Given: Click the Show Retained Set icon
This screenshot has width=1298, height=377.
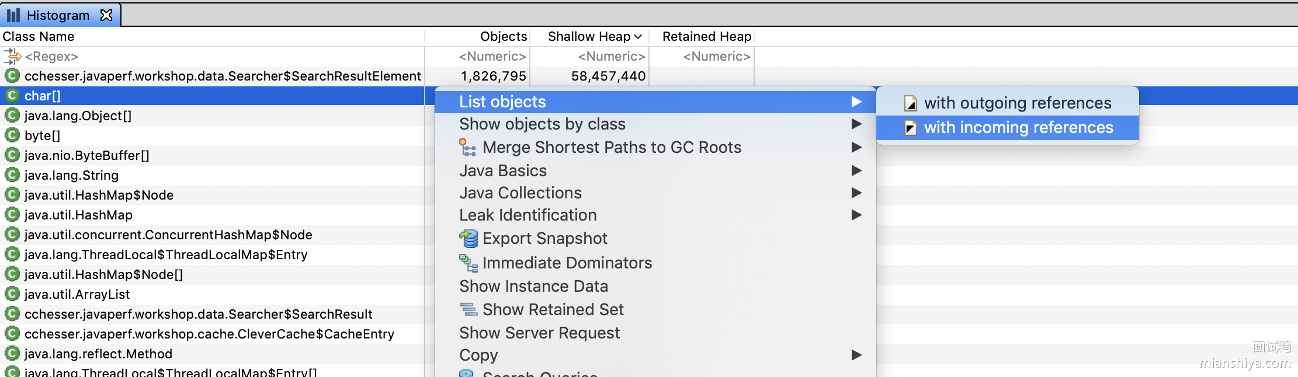Looking at the screenshot, I should coord(468,310).
